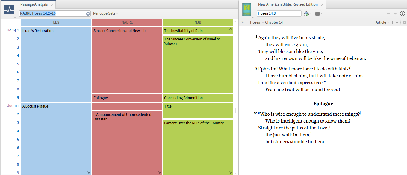Open the NABRE panel menu arrow
Viewport: 407px width, 175px height.
click(253, 18)
